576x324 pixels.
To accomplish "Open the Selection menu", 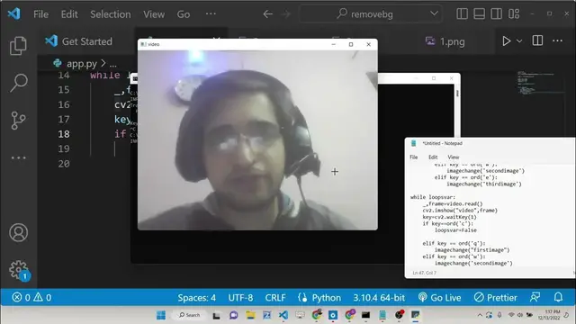I will tap(110, 14).
